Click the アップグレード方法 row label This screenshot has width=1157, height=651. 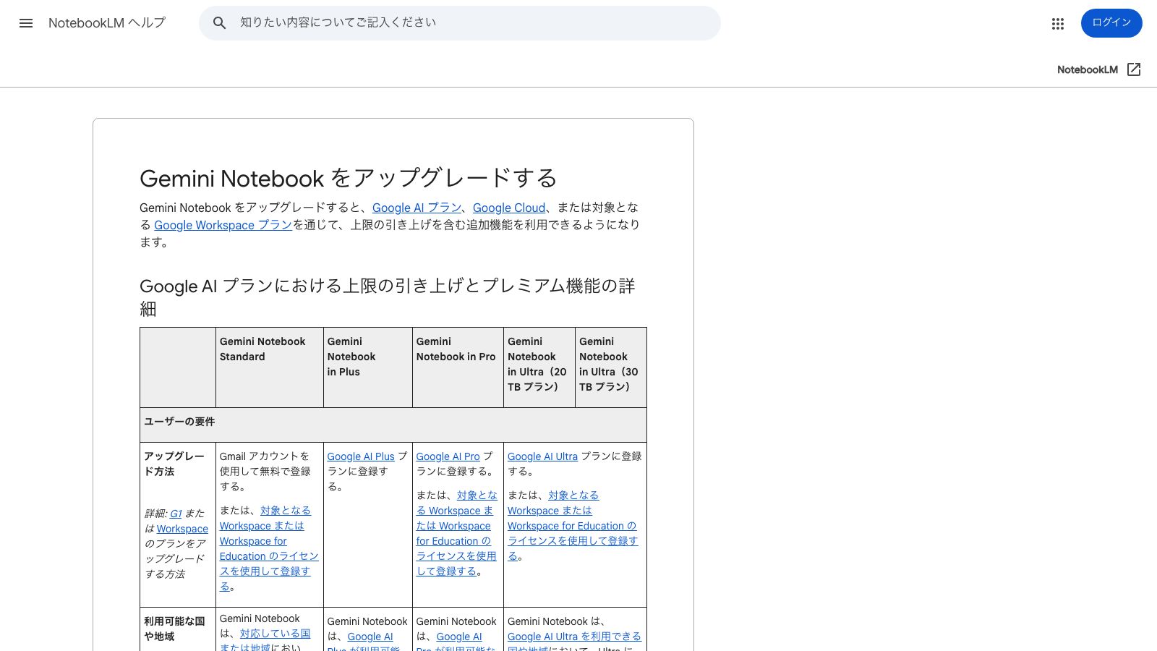point(174,464)
